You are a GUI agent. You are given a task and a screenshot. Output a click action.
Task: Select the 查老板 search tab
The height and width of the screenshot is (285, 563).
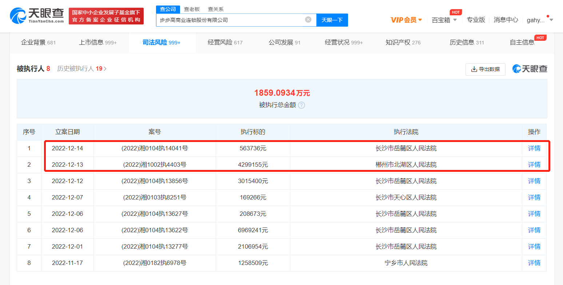191,9
